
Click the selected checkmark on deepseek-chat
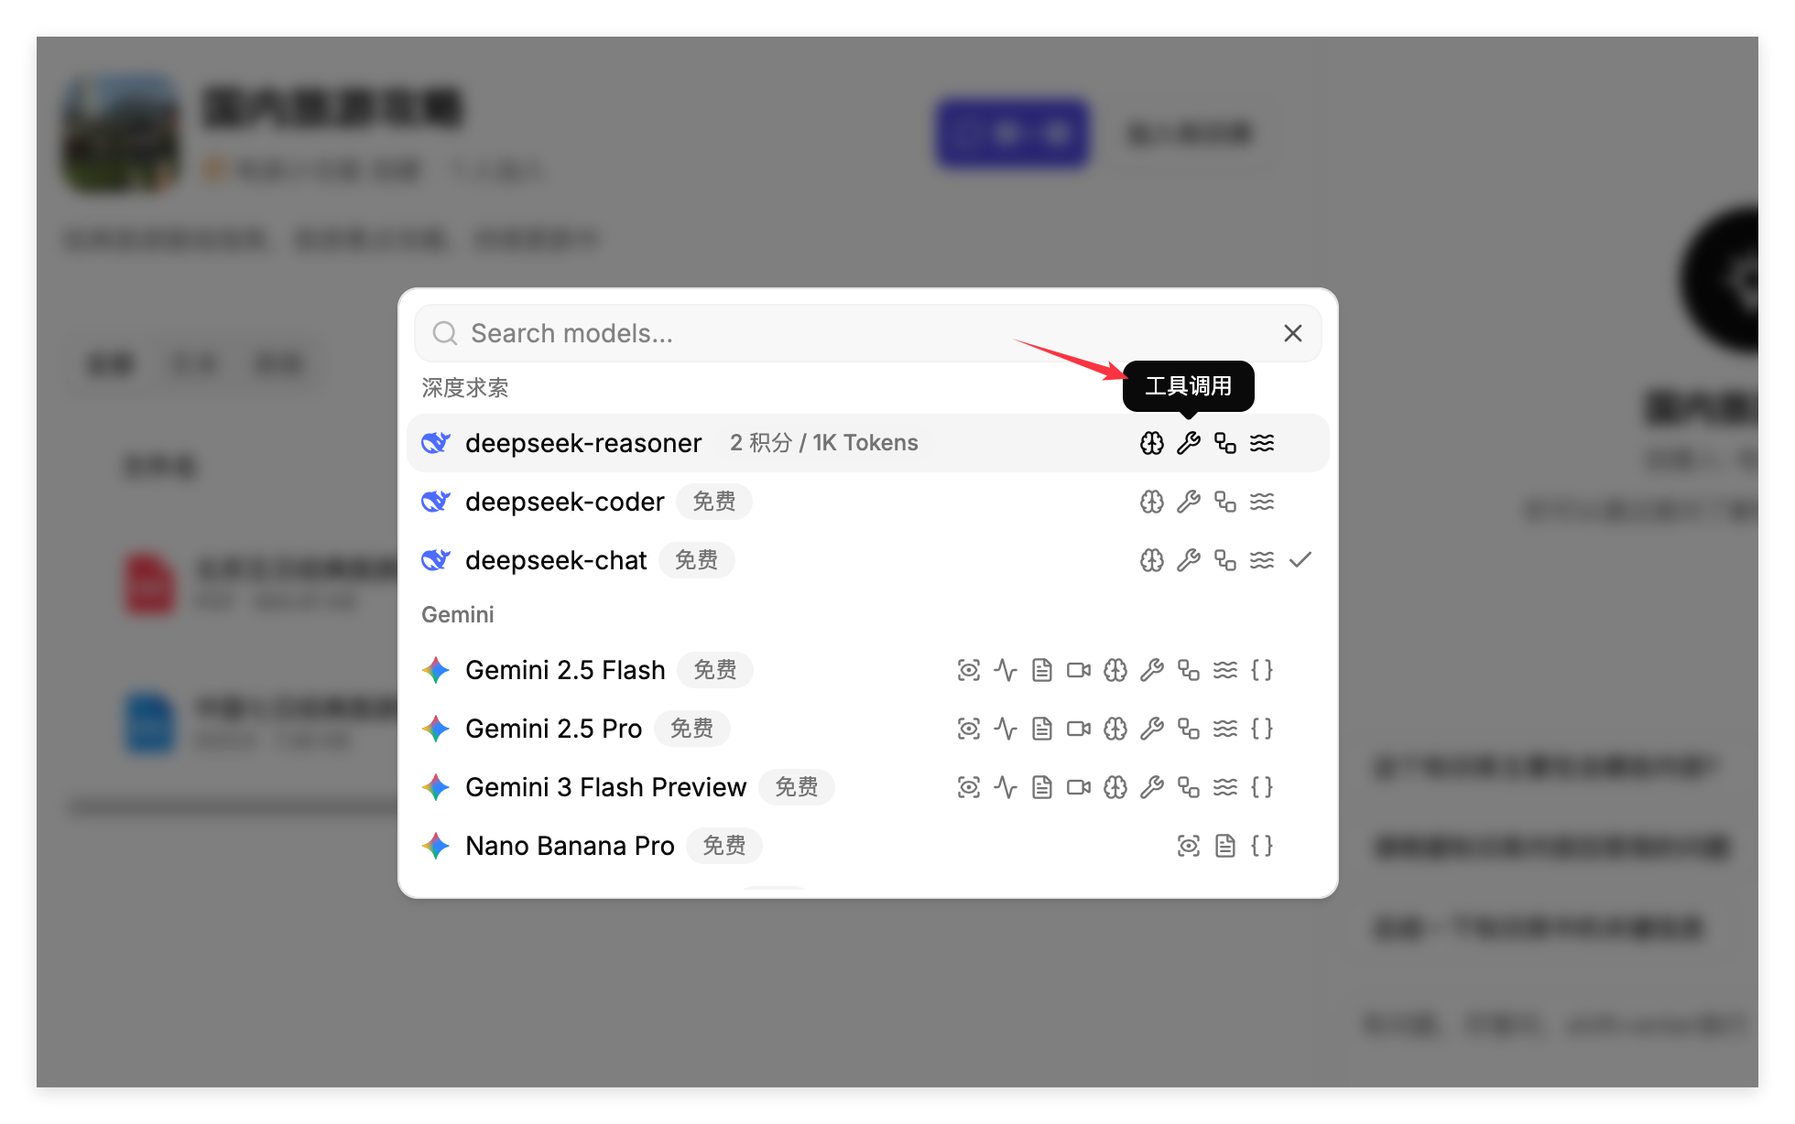click(1300, 559)
